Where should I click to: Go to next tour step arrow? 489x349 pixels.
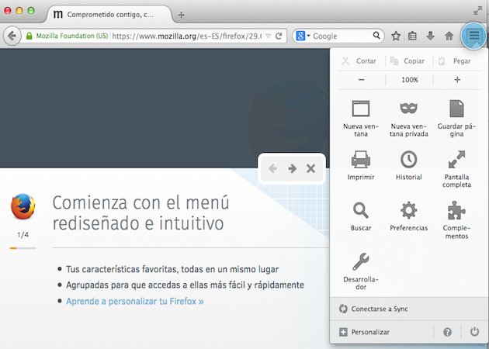[x=292, y=168]
